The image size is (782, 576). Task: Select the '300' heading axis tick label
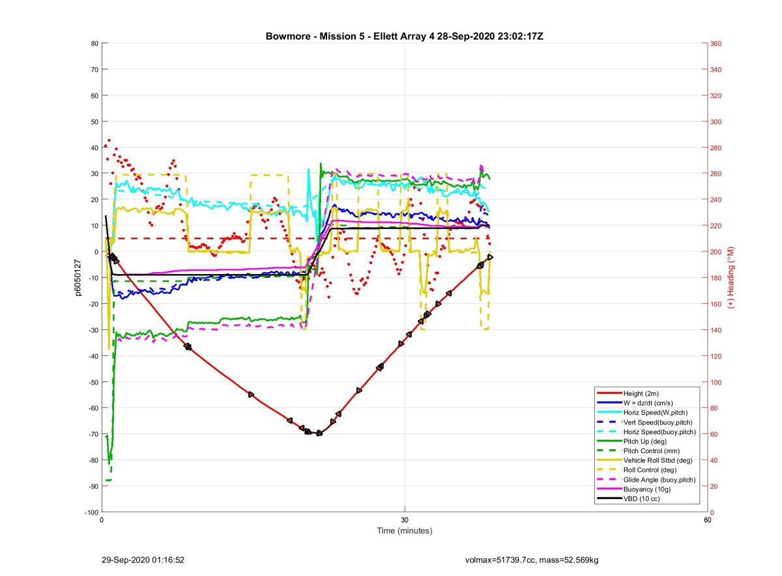pos(716,122)
